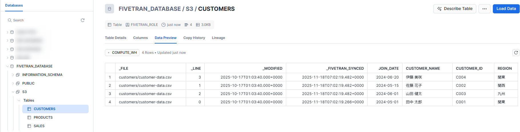Viewport: 520px width, 132px height.
Task: Collapse the Tables folder
Action: 19,100
